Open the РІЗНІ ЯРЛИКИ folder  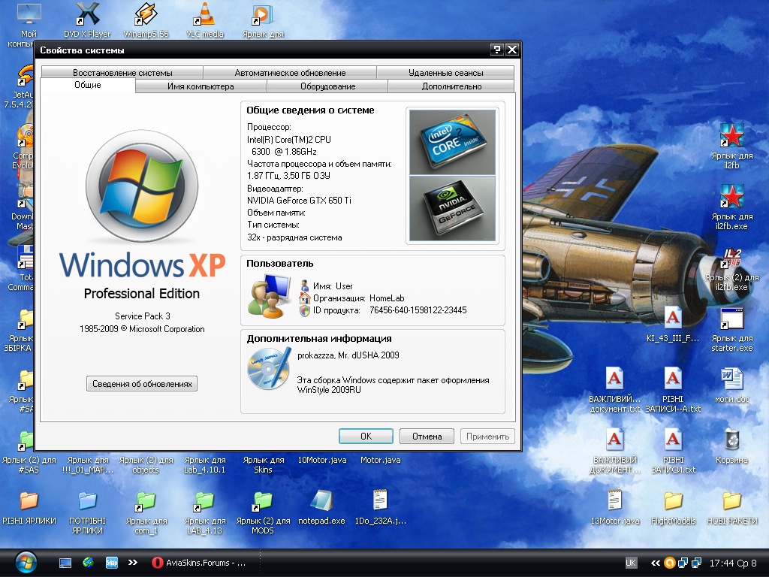click(x=29, y=501)
